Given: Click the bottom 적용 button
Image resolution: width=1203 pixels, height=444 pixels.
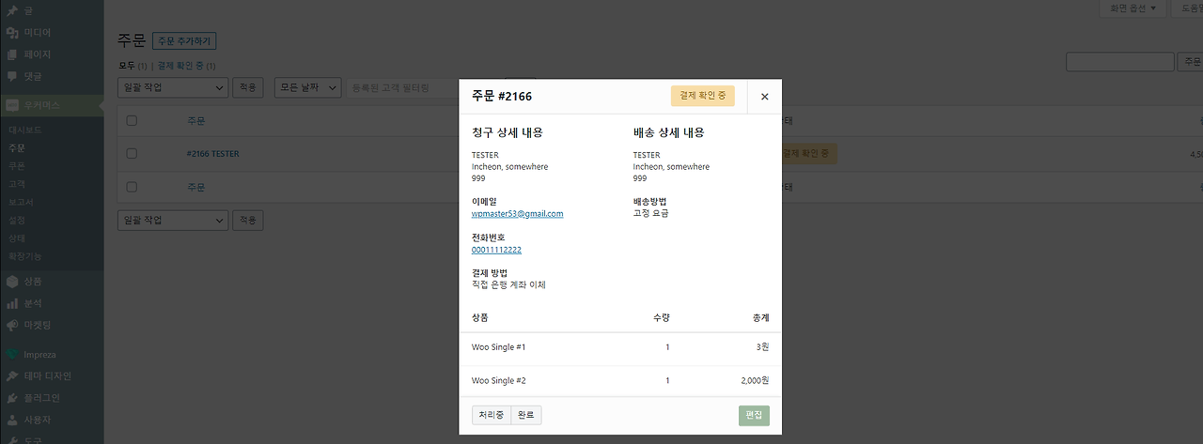Looking at the screenshot, I should 247,220.
